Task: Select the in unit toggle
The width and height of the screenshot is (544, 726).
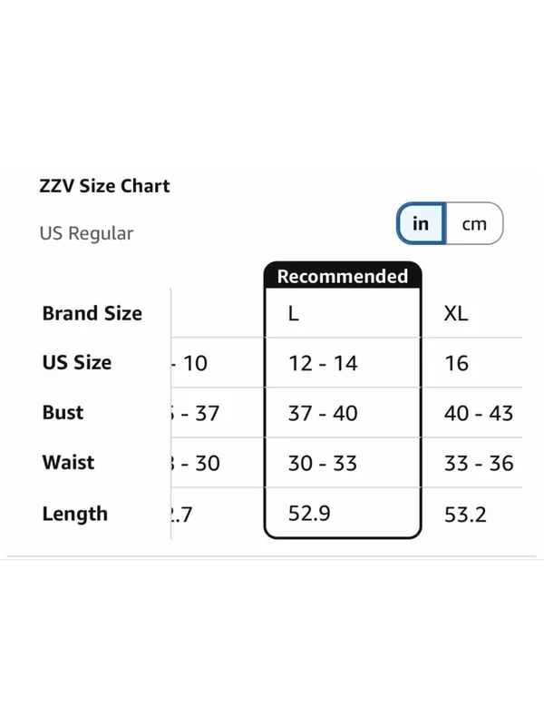Action: (421, 223)
